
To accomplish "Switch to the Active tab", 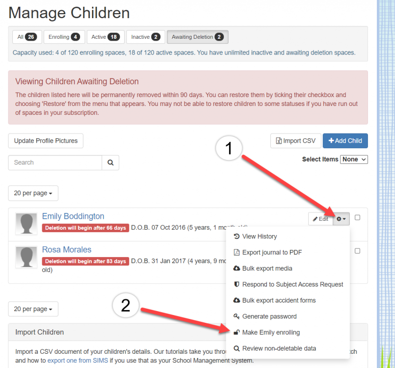I will click(x=105, y=37).
